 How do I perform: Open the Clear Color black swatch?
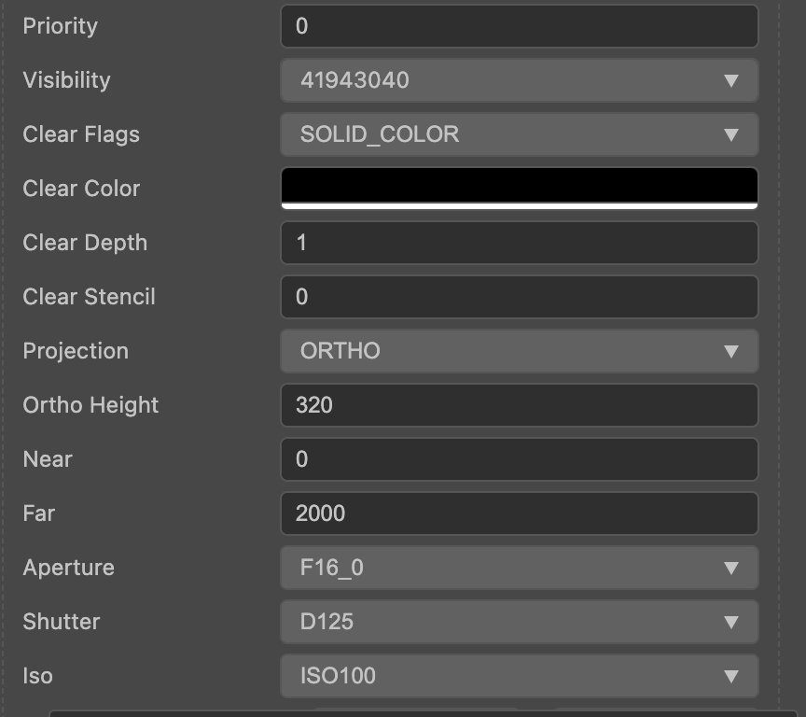pos(519,187)
